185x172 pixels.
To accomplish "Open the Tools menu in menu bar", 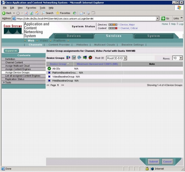I will coord(42,8).
